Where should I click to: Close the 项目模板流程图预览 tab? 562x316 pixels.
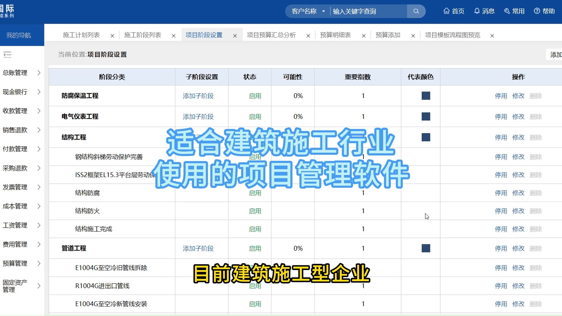[492, 36]
